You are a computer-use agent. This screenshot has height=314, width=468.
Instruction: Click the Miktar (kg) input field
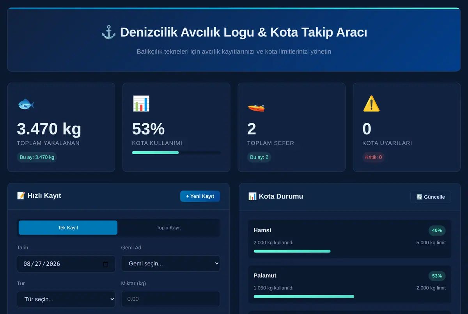pyautogui.click(x=170, y=299)
